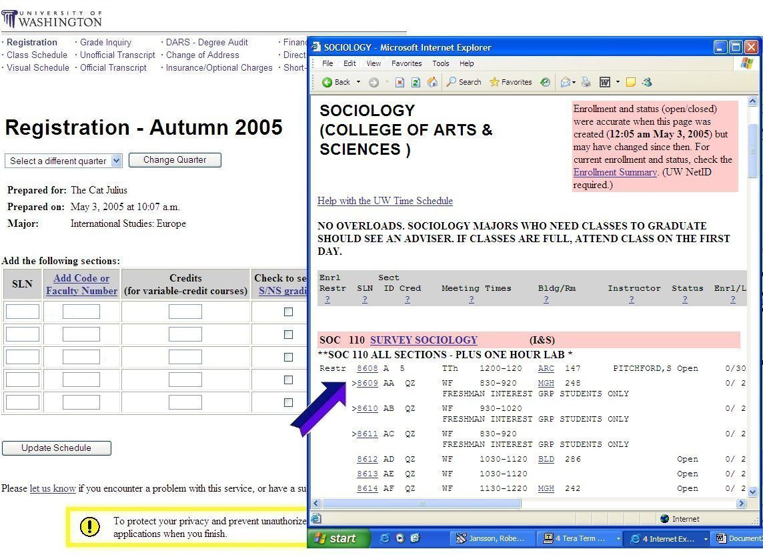763x555 pixels.
Task: Click the horizontal scrollbar right arrow
Action: (741, 504)
